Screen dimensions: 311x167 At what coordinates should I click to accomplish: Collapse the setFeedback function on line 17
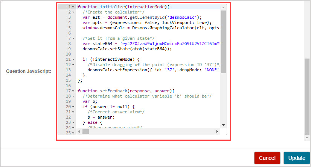[x=73, y=91]
